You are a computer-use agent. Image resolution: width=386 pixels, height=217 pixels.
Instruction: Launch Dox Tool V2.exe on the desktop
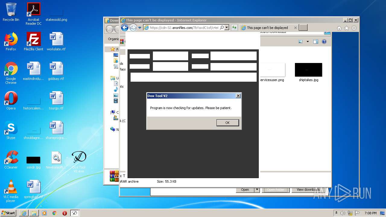[79, 162]
